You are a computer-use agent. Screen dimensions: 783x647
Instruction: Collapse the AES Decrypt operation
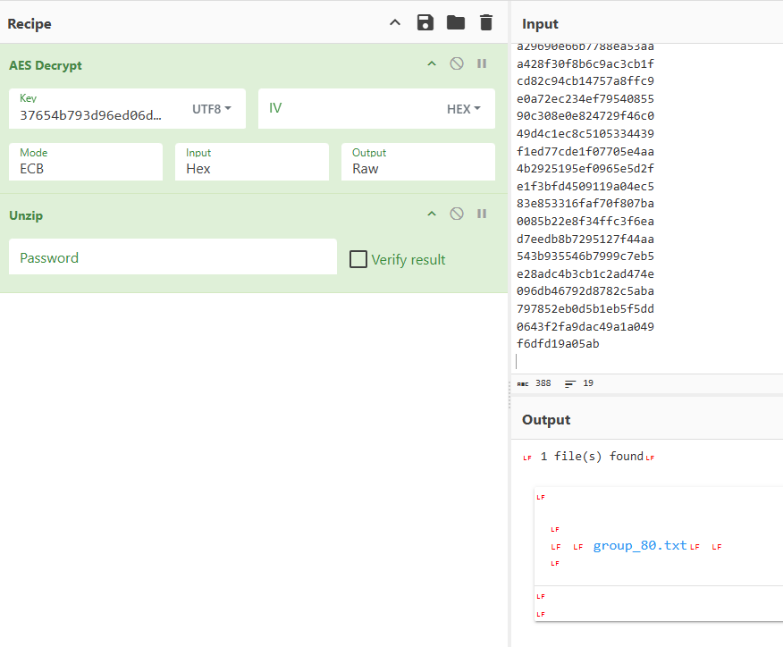pyautogui.click(x=432, y=63)
